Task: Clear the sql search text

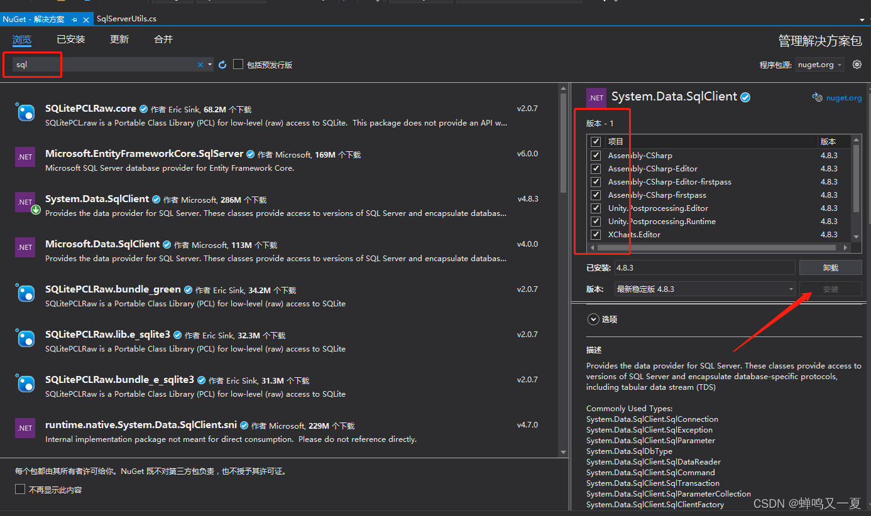Action: point(200,65)
